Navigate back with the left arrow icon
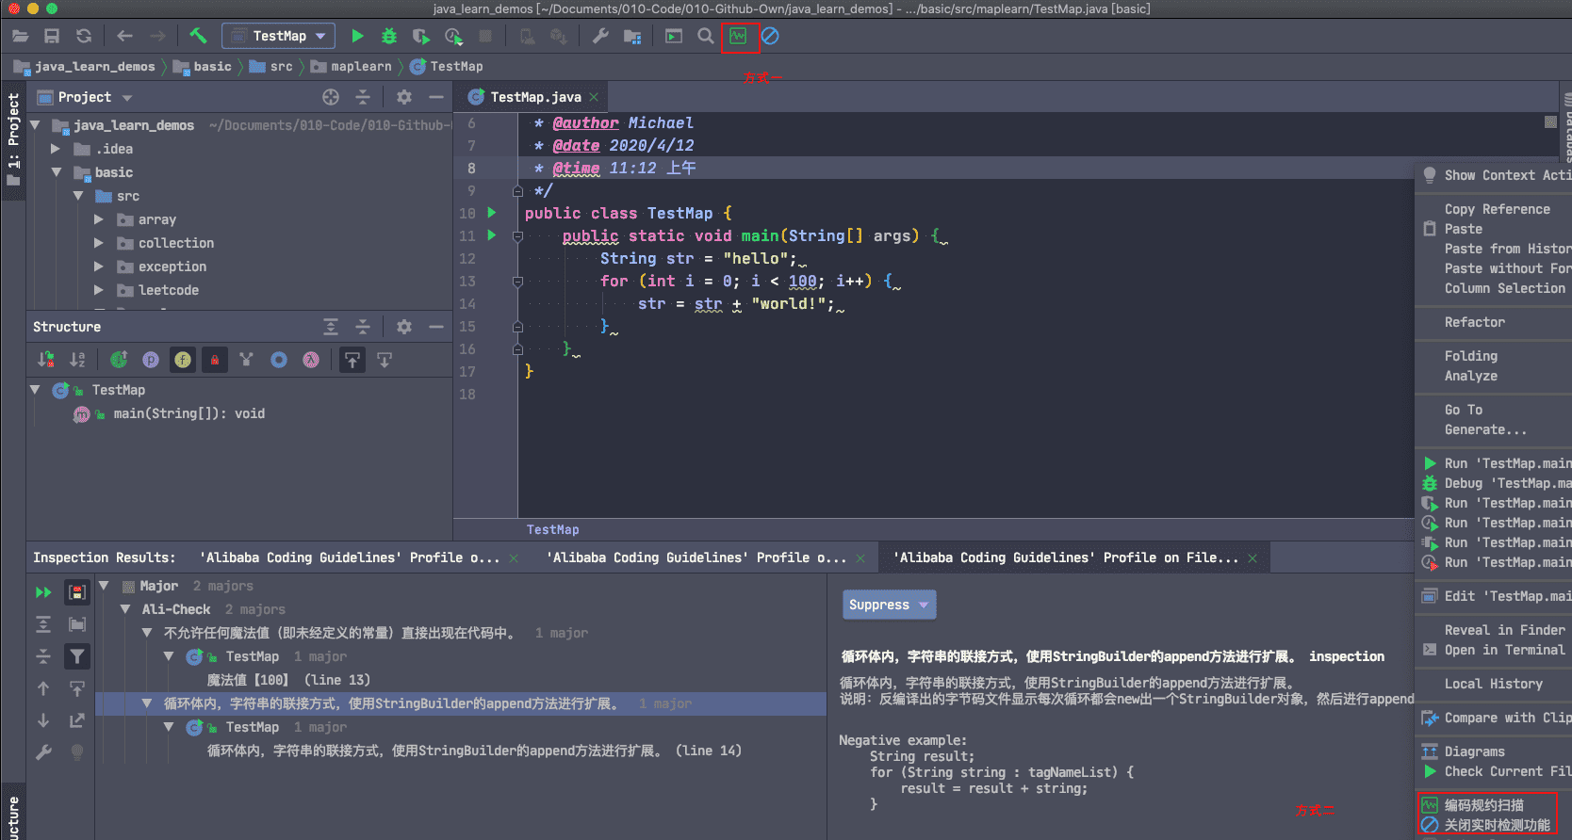This screenshot has height=840, width=1572. coord(124,36)
